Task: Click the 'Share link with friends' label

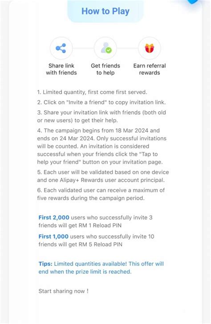Action: pos(61,69)
